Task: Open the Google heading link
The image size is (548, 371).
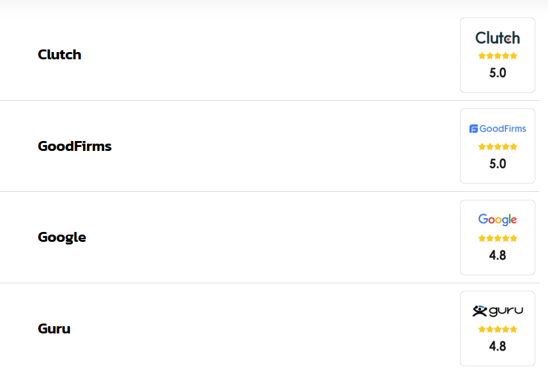Action: tap(62, 237)
